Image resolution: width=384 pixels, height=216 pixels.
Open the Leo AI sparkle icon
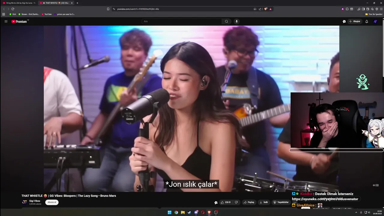(372, 9)
